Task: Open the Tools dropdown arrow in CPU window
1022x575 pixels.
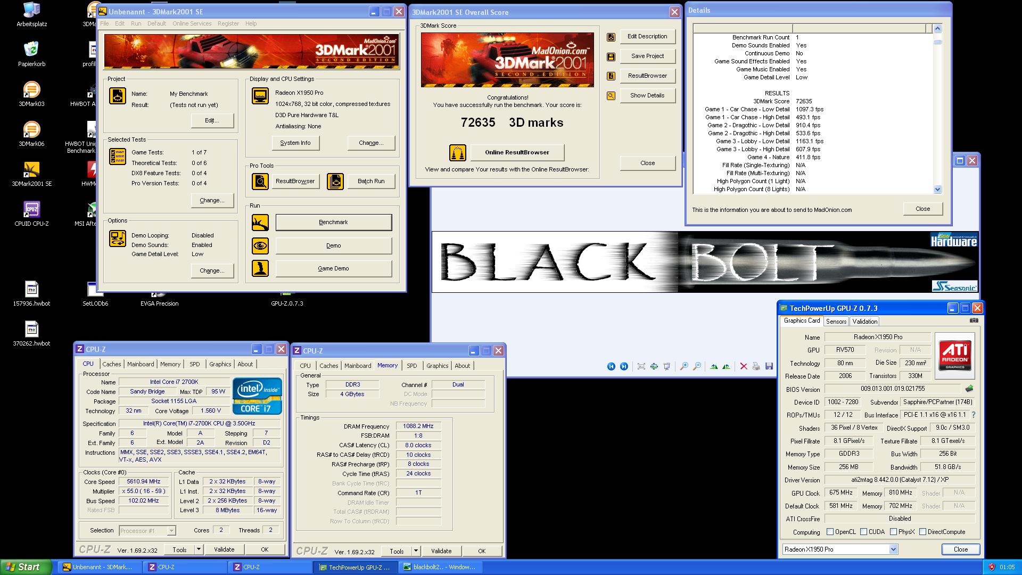Action: pos(199,549)
